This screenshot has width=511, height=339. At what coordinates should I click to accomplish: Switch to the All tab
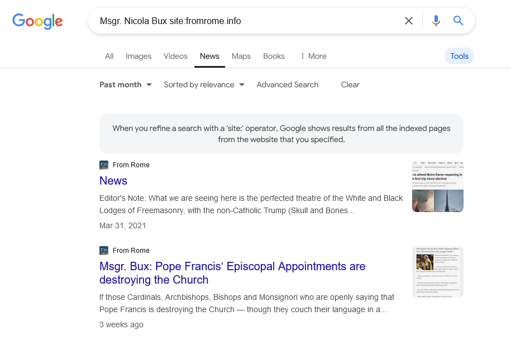pyautogui.click(x=109, y=56)
